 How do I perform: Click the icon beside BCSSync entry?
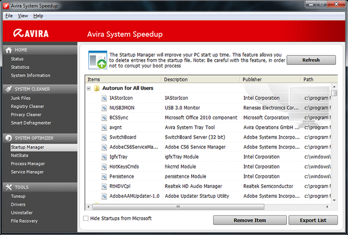pyautogui.click(x=104, y=118)
